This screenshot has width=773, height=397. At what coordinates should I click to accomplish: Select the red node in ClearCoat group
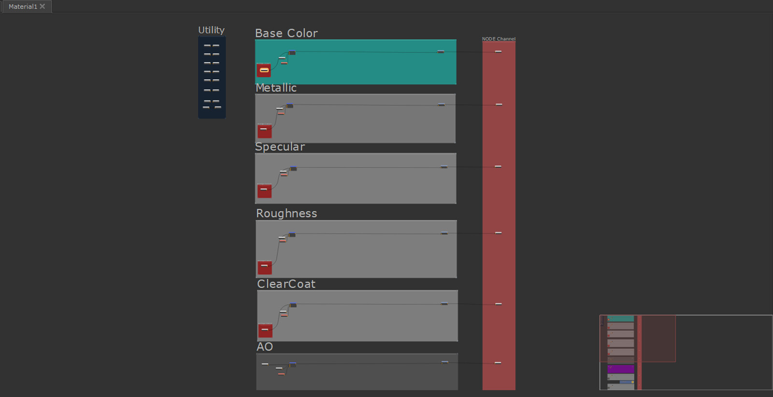(265, 331)
